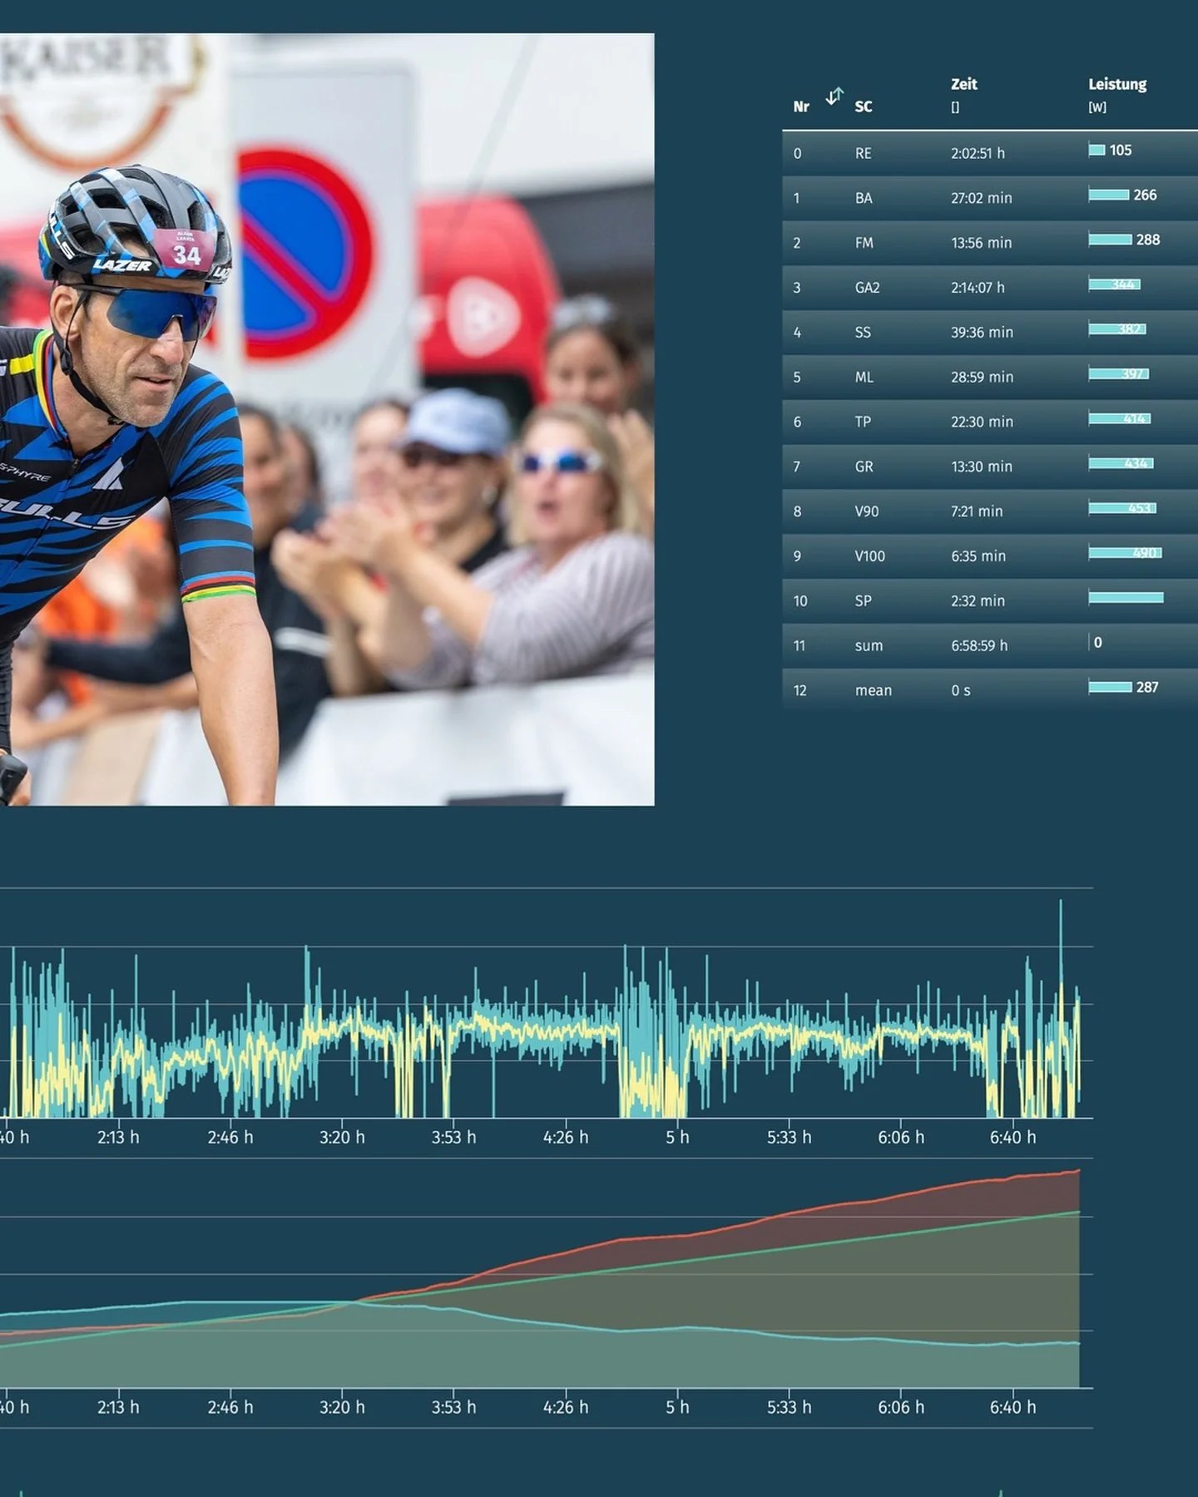
Task: Click the power bar labeled 344
Action: click(1115, 285)
